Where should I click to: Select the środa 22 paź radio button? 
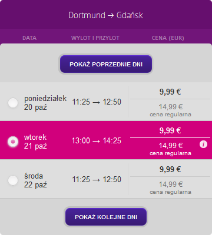click(x=13, y=180)
